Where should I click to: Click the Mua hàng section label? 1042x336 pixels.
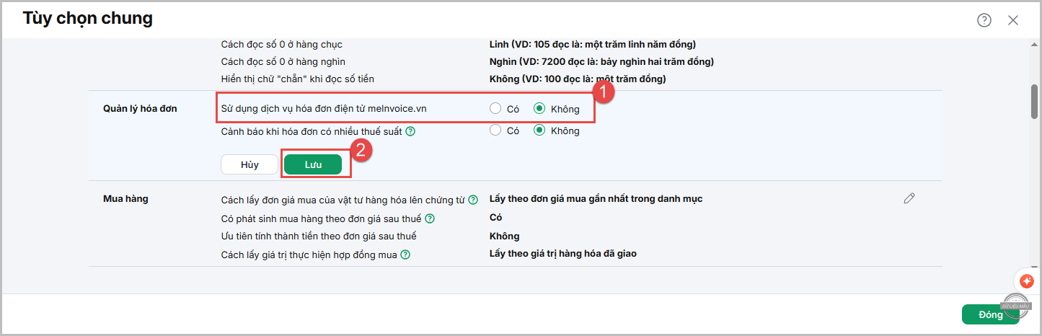pyautogui.click(x=125, y=198)
